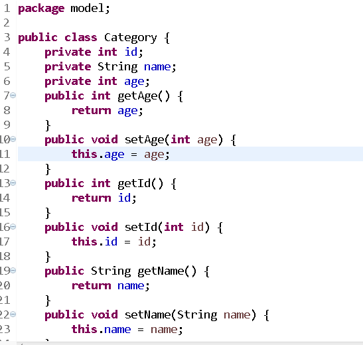Screen dimensions: 363x345
Task: Click 'String' parameter type in setName
Action: (197, 315)
